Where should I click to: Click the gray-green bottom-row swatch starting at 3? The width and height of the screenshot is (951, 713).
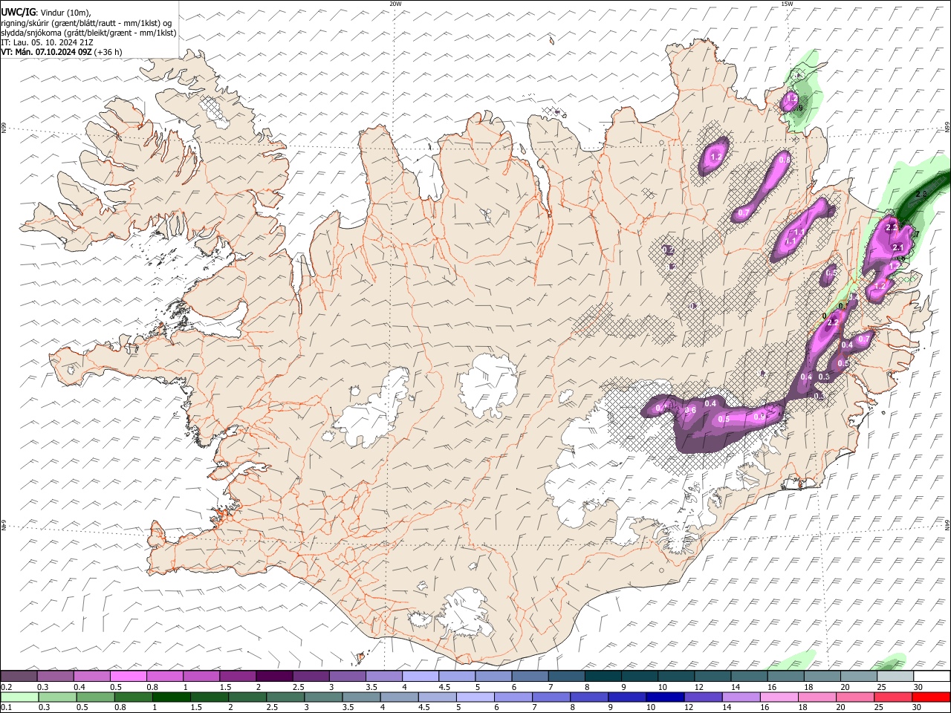[x=323, y=697]
